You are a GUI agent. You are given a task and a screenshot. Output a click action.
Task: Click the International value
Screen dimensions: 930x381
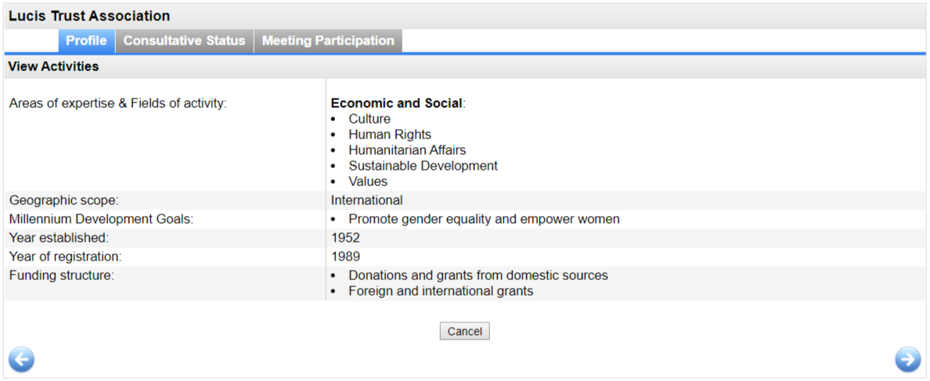366,200
